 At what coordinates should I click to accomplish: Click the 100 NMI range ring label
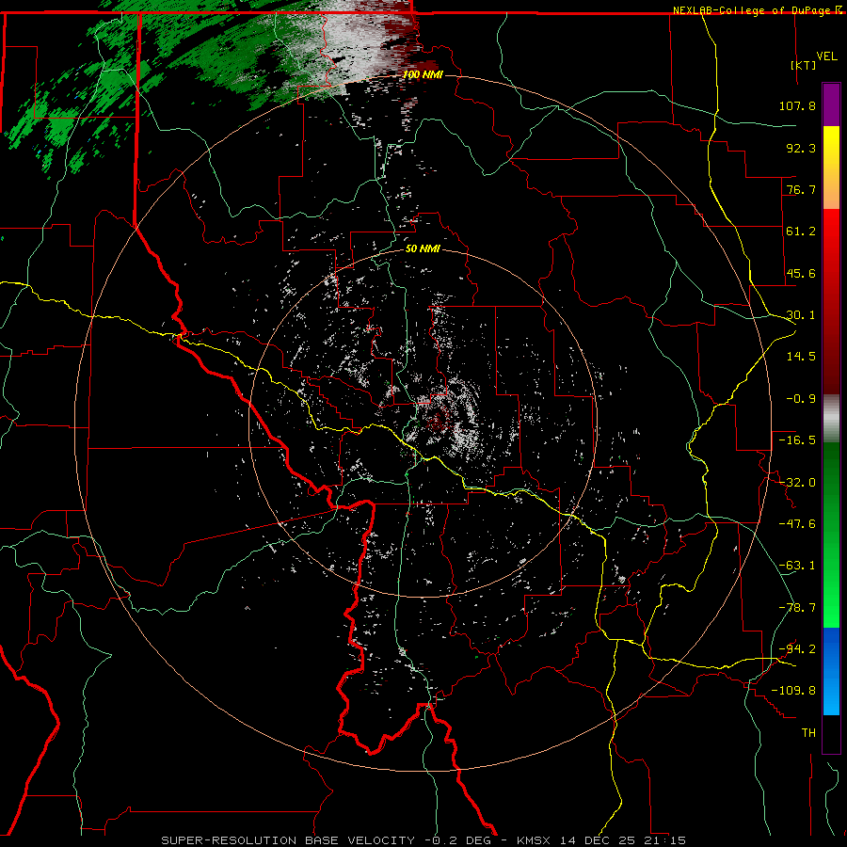click(423, 74)
